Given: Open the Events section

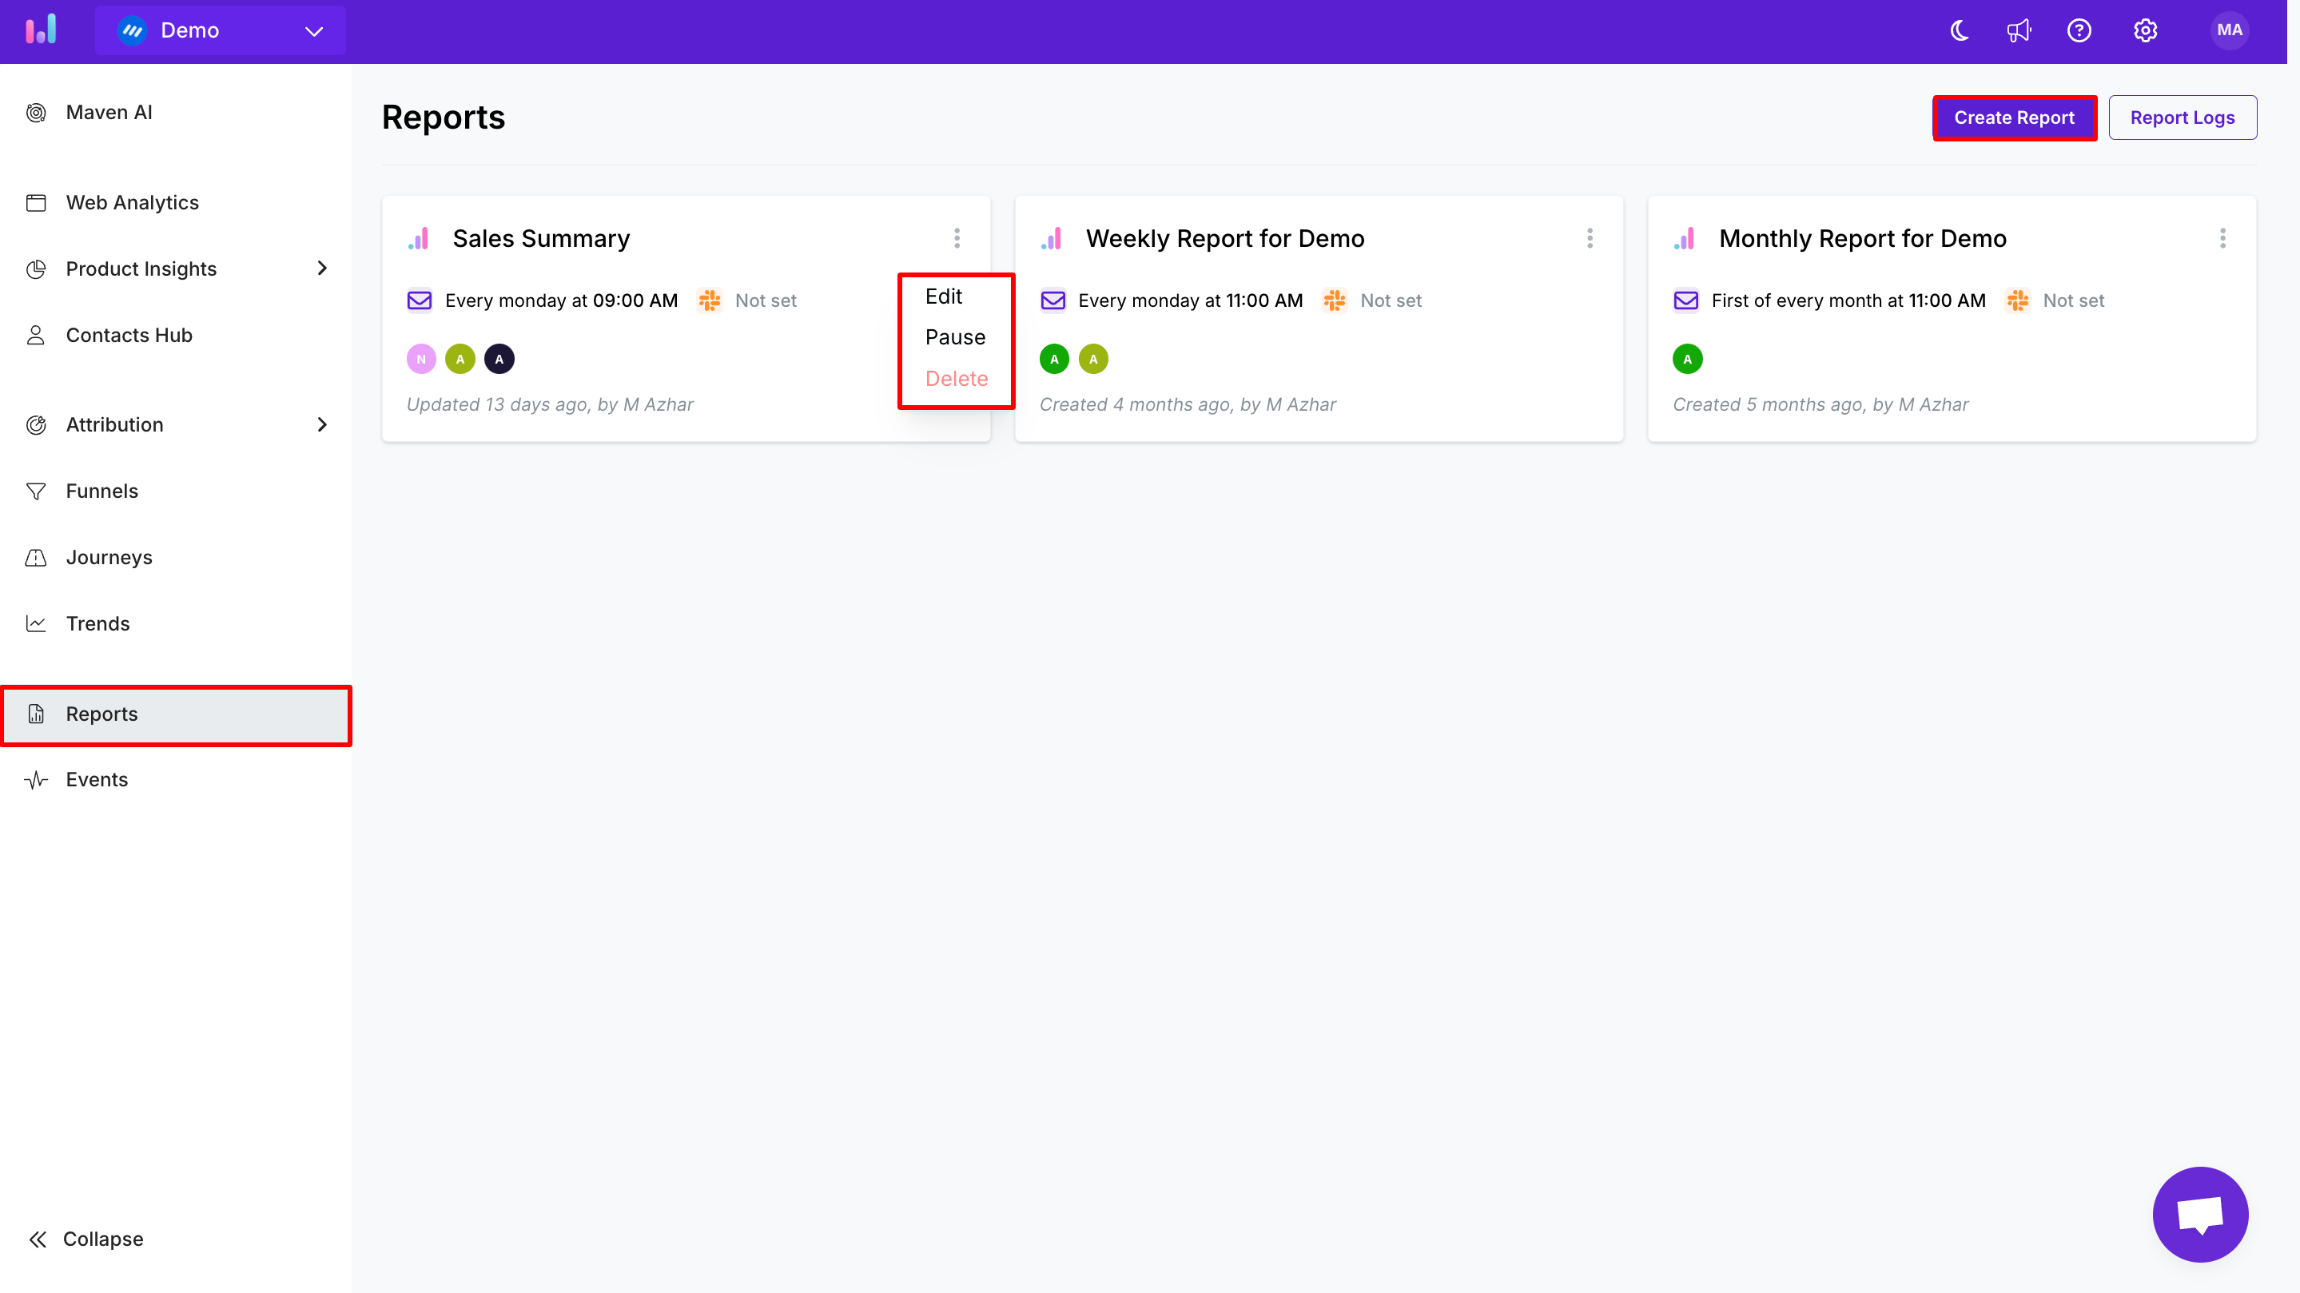Looking at the screenshot, I should click(97, 778).
